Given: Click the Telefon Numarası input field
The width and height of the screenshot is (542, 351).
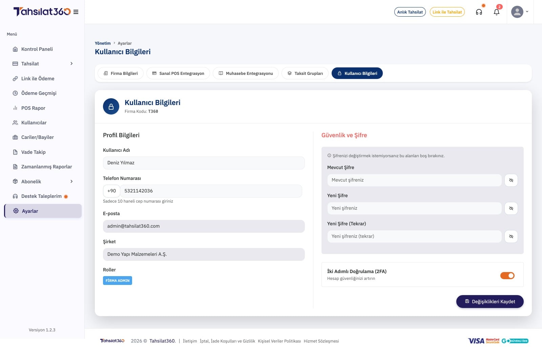Looking at the screenshot, I should [211, 191].
